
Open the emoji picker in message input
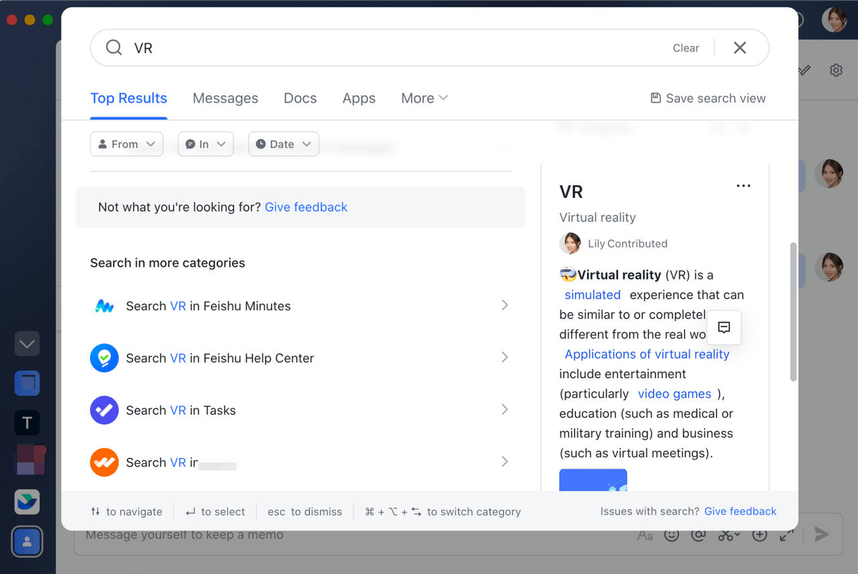pos(672,534)
